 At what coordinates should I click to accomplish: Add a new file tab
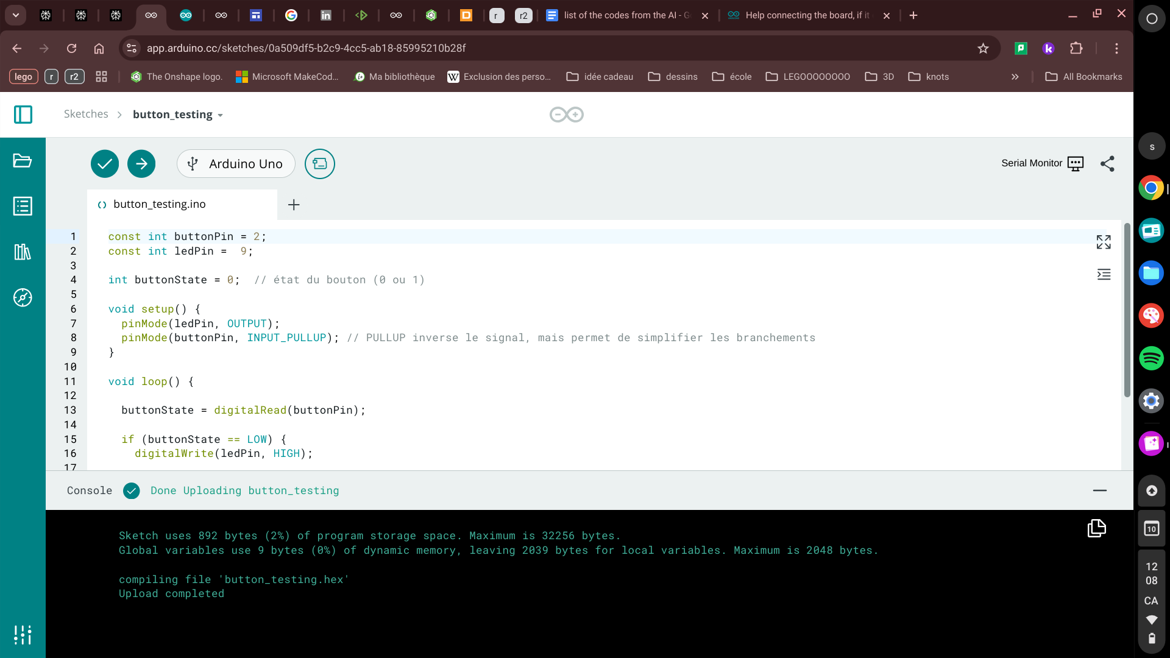294,205
